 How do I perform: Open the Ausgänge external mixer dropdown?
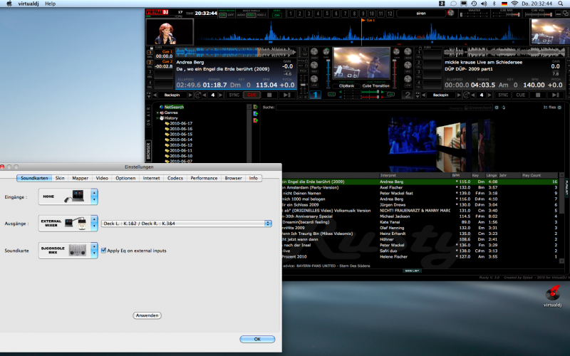click(x=94, y=224)
